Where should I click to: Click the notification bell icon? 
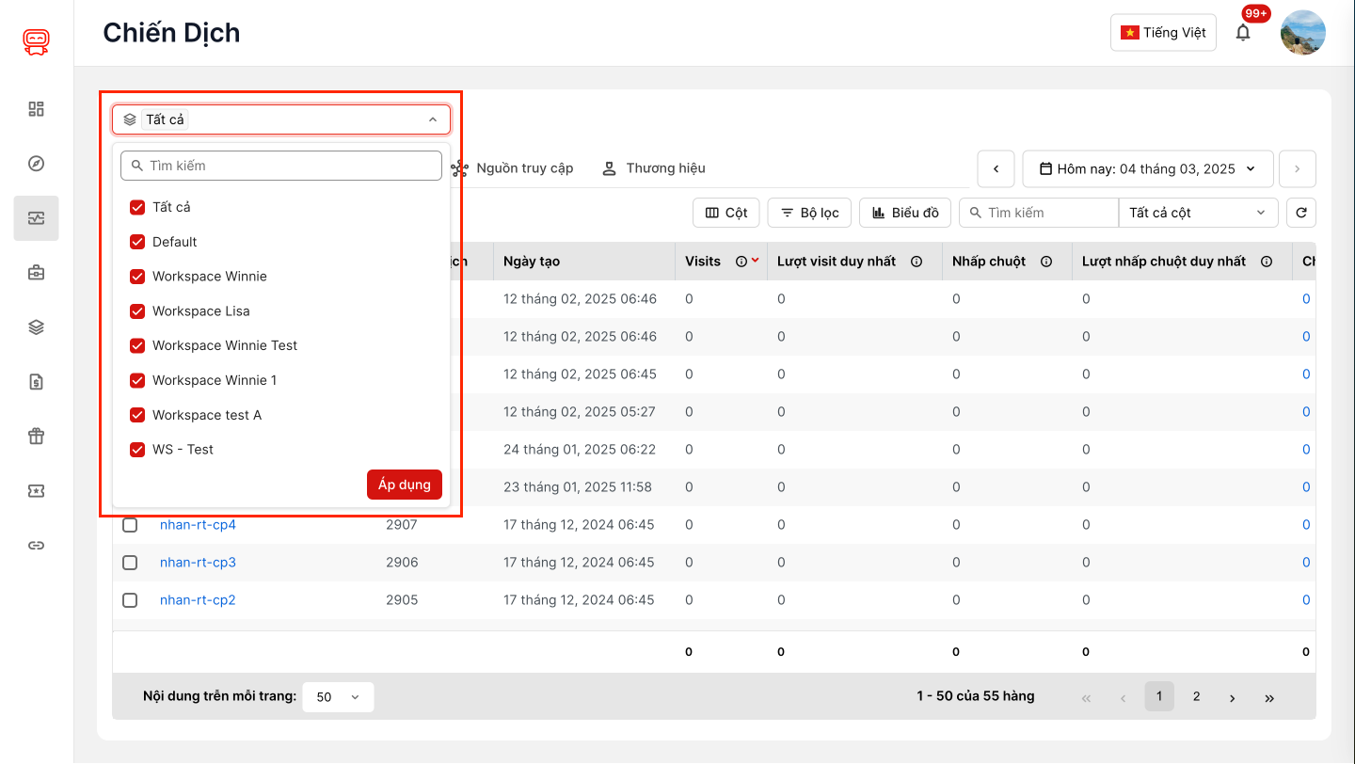coord(1243,33)
